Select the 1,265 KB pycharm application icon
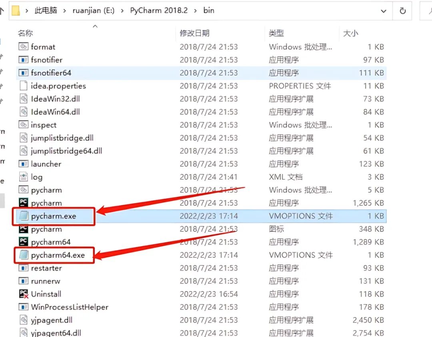The image size is (432, 337). (24, 203)
